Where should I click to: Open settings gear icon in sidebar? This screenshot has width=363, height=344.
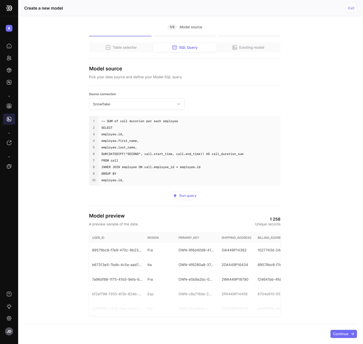(x=9, y=318)
